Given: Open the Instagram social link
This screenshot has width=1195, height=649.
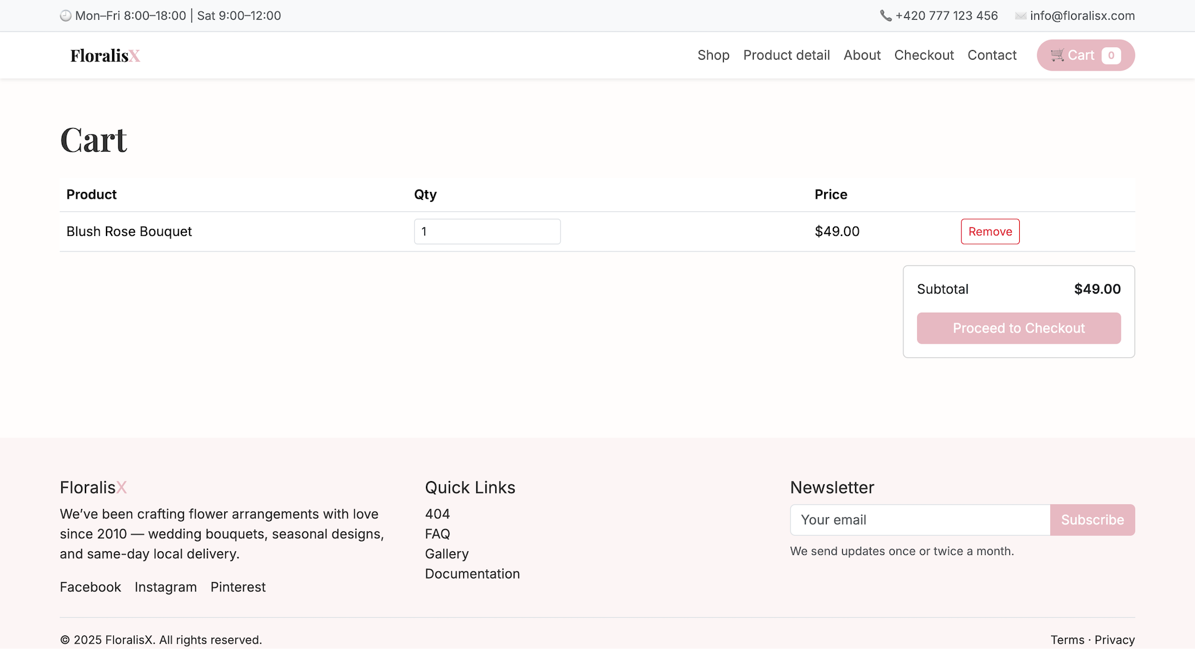Looking at the screenshot, I should (x=165, y=587).
